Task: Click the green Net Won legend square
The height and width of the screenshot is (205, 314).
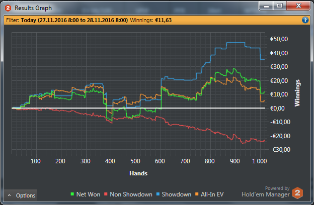Action: coord(73,195)
